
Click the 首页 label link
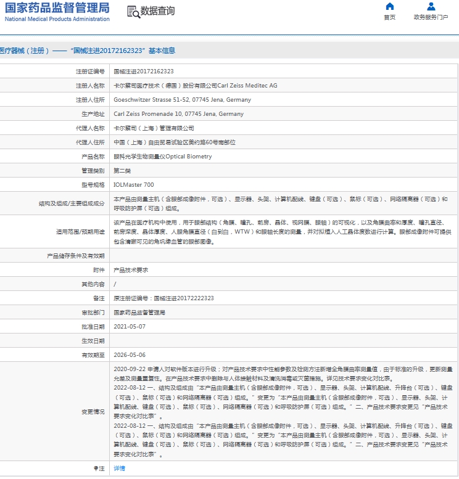[389, 17]
